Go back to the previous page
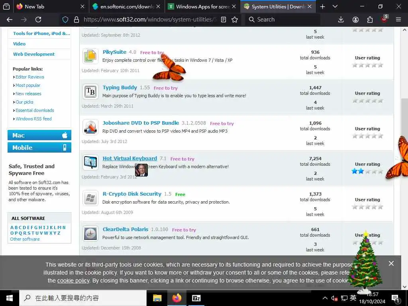Screen dimensions: 408x306 click(x=10, y=20)
